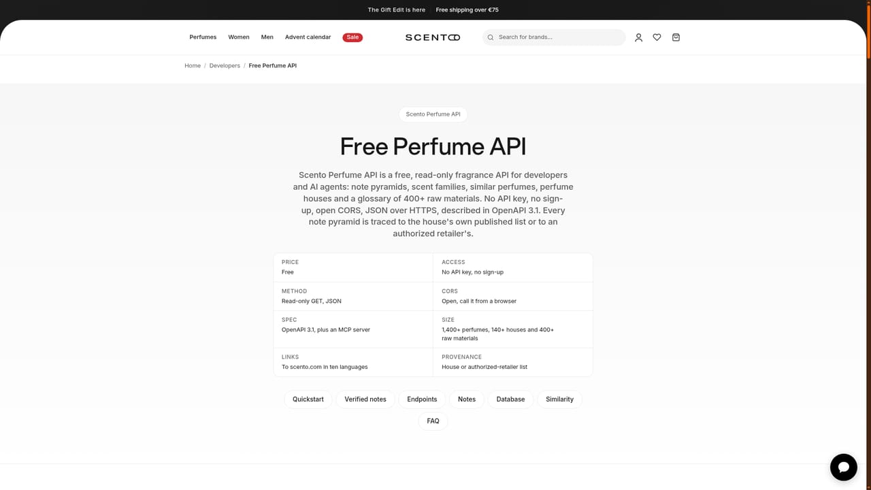The image size is (871, 490).
Task: Click the Free Perfume API heading
Action: tap(433, 146)
